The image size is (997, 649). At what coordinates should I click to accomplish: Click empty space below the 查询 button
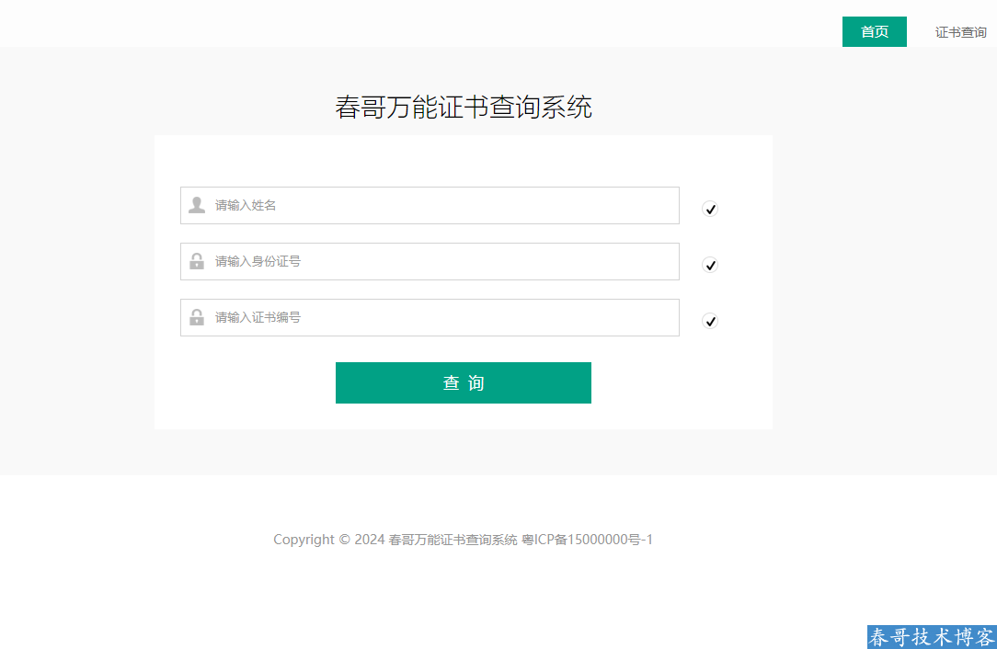coord(464,416)
